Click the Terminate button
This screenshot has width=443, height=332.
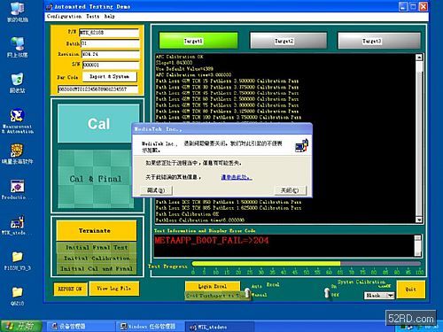[97, 231]
